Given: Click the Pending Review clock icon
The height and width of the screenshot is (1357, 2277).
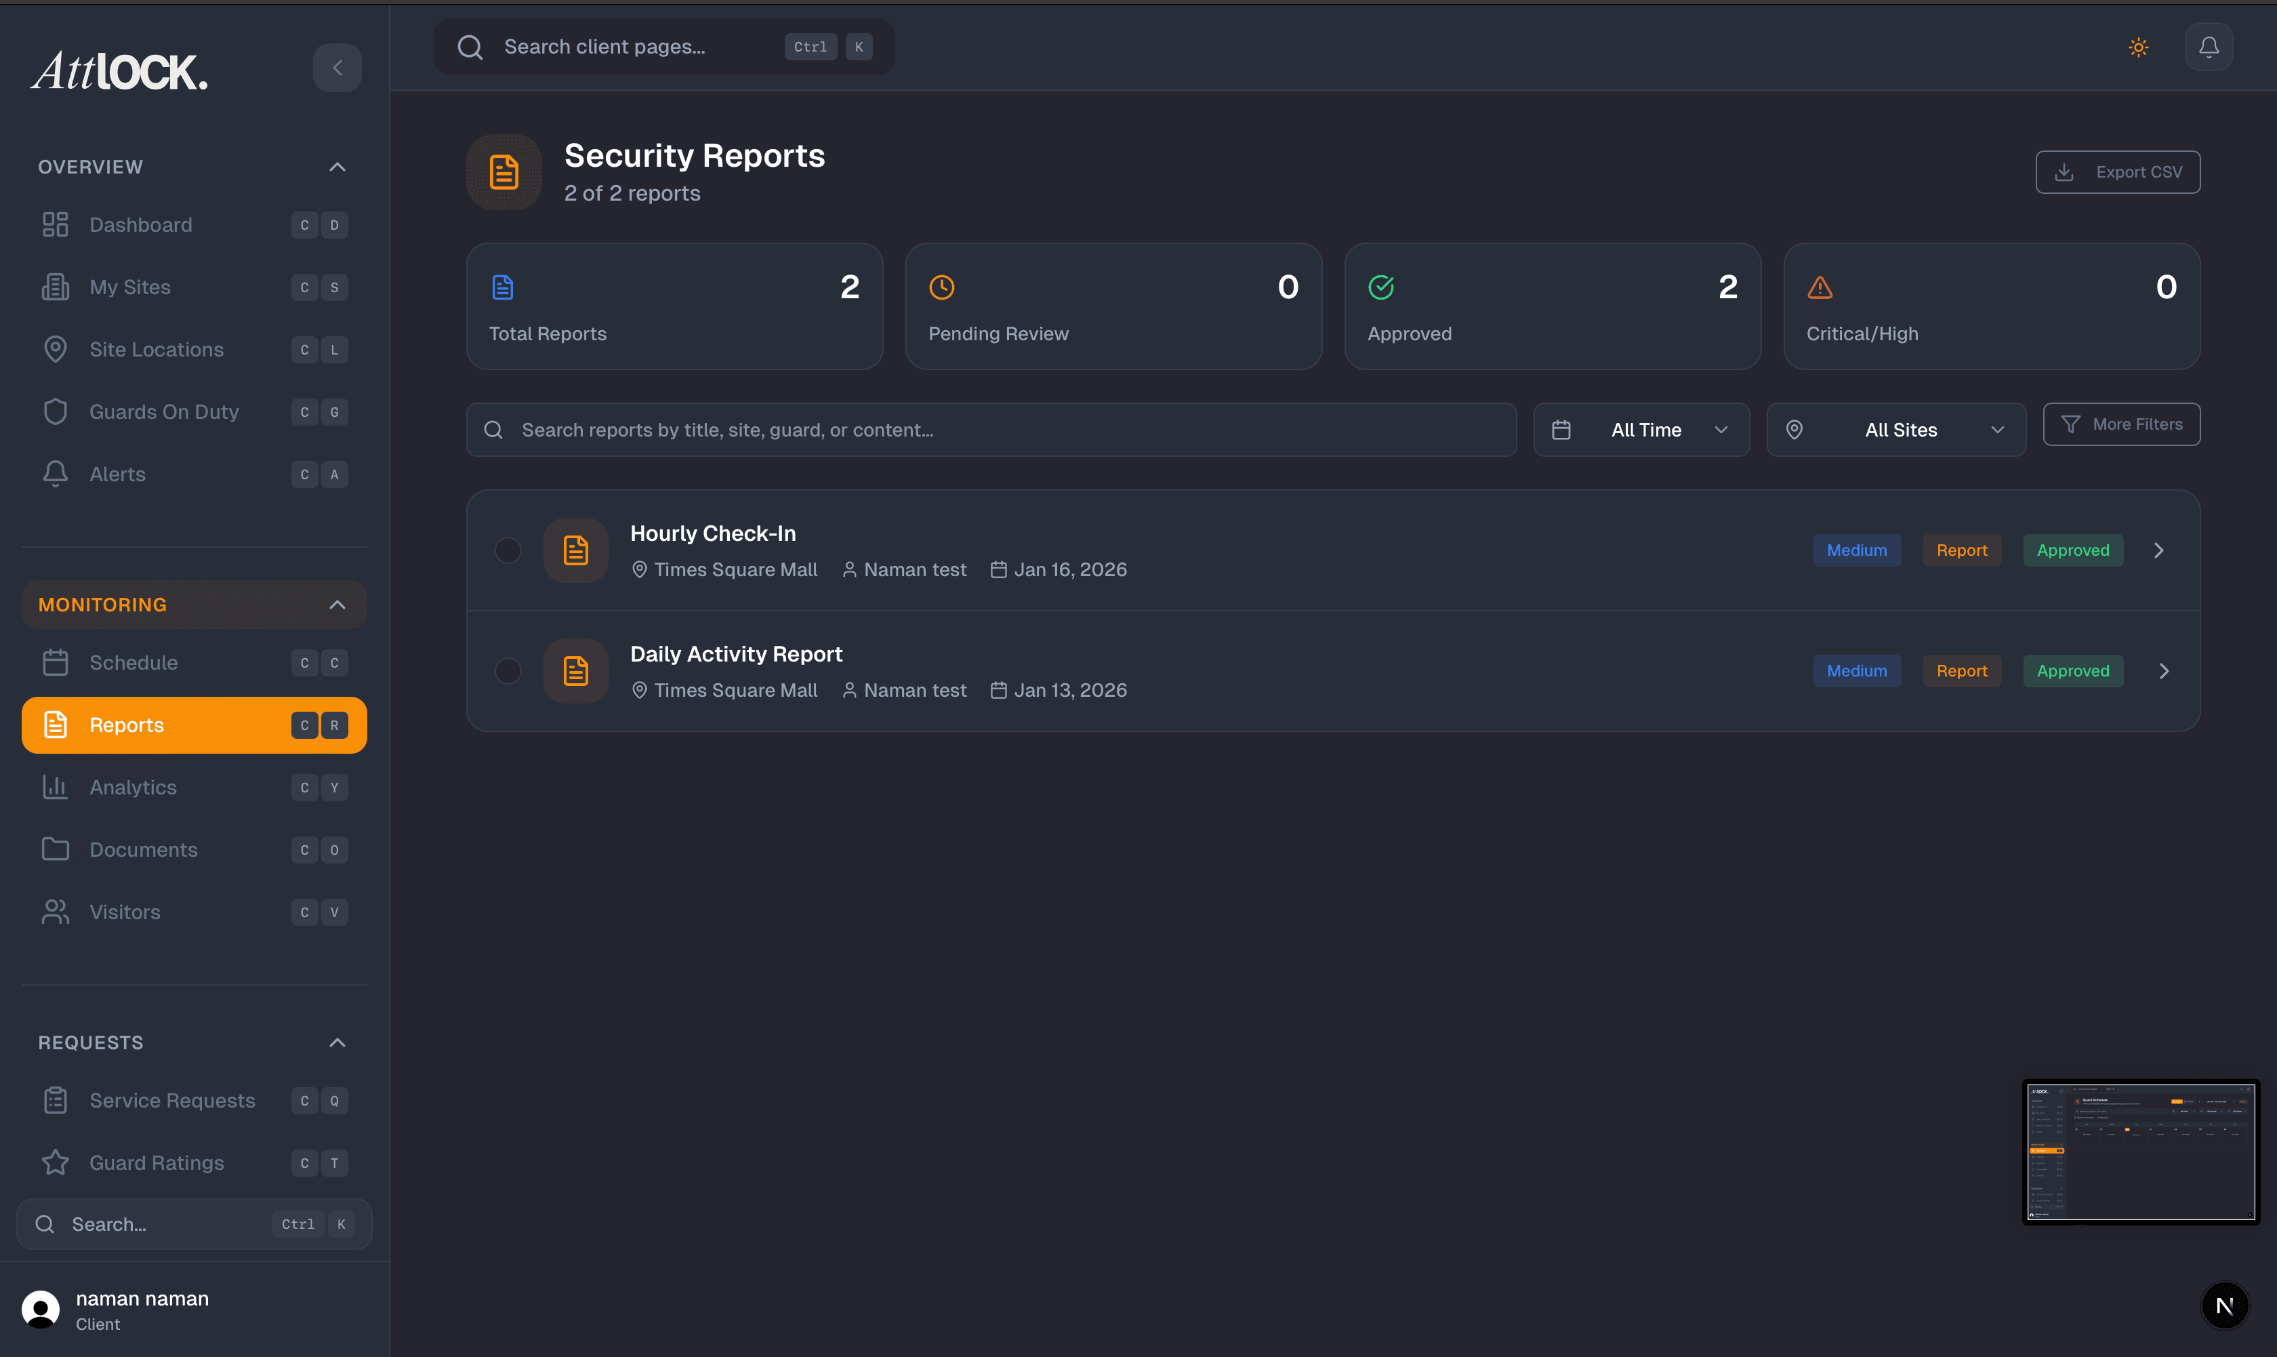Looking at the screenshot, I should coord(941,288).
